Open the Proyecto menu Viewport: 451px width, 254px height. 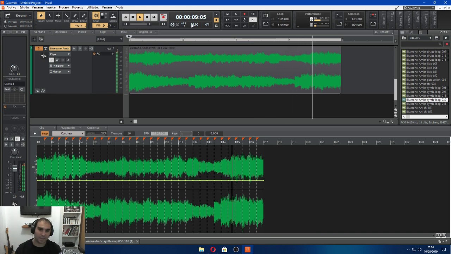(x=78, y=7)
